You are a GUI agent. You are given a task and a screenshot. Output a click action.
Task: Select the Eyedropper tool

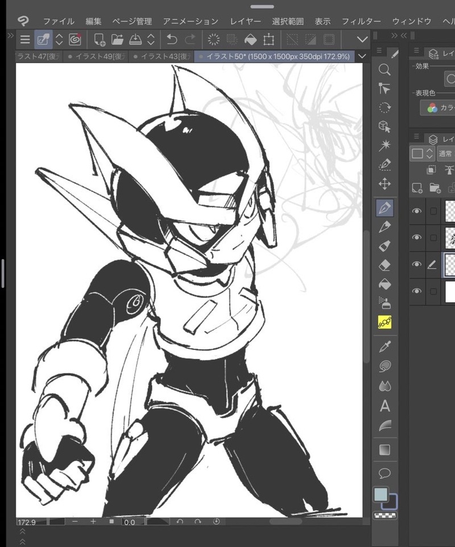coord(384,346)
